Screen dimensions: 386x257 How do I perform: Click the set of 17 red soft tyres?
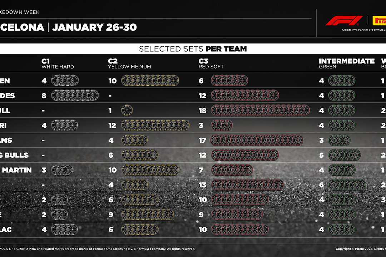pyautogui.click(x=257, y=140)
